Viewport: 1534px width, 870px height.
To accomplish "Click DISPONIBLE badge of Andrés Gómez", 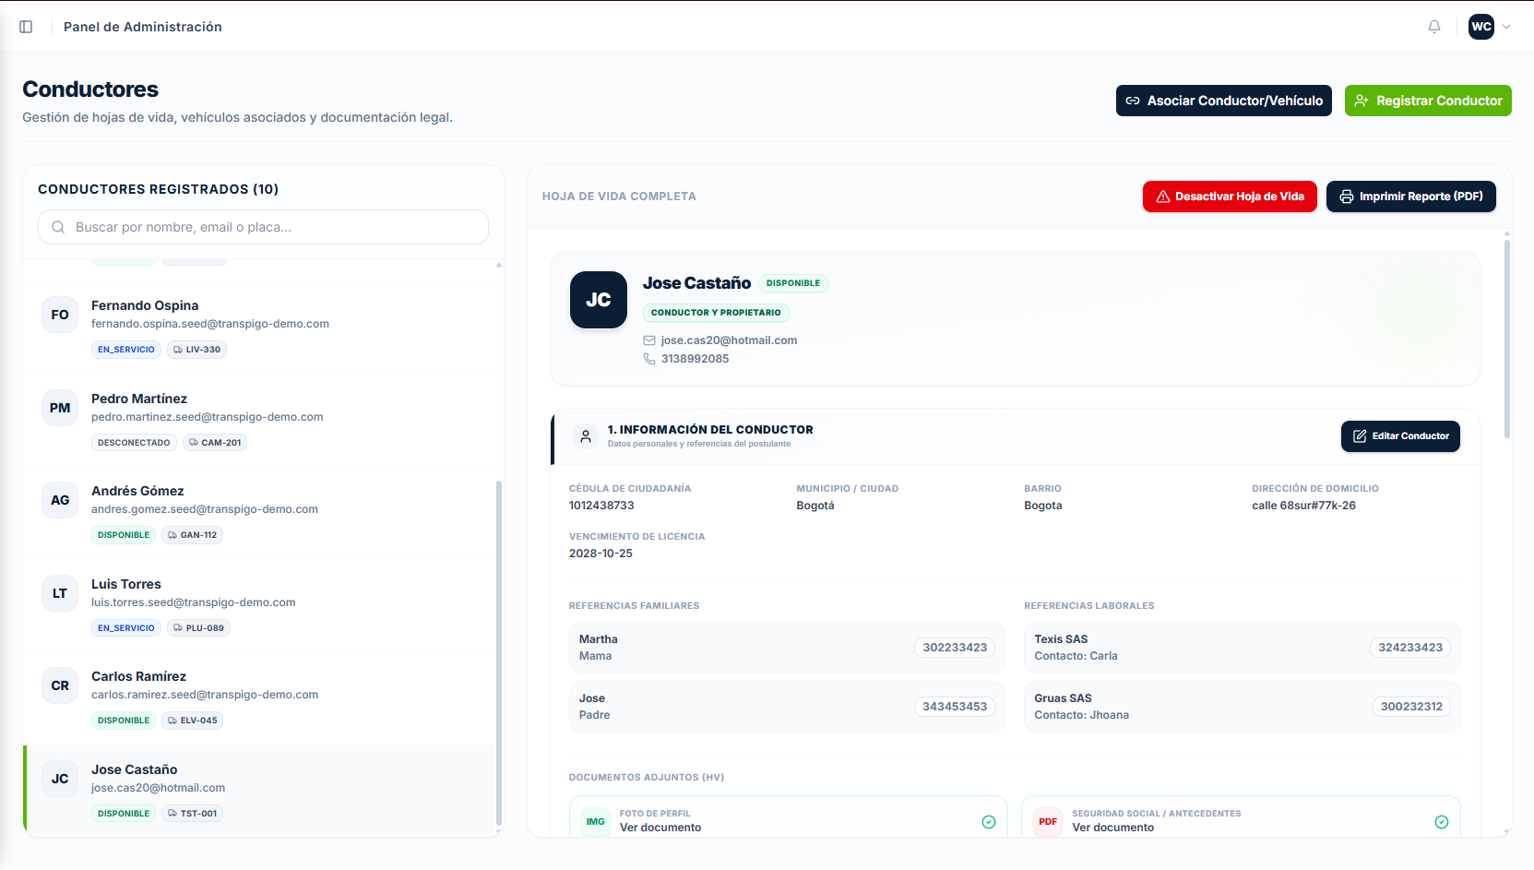I will click(x=124, y=535).
